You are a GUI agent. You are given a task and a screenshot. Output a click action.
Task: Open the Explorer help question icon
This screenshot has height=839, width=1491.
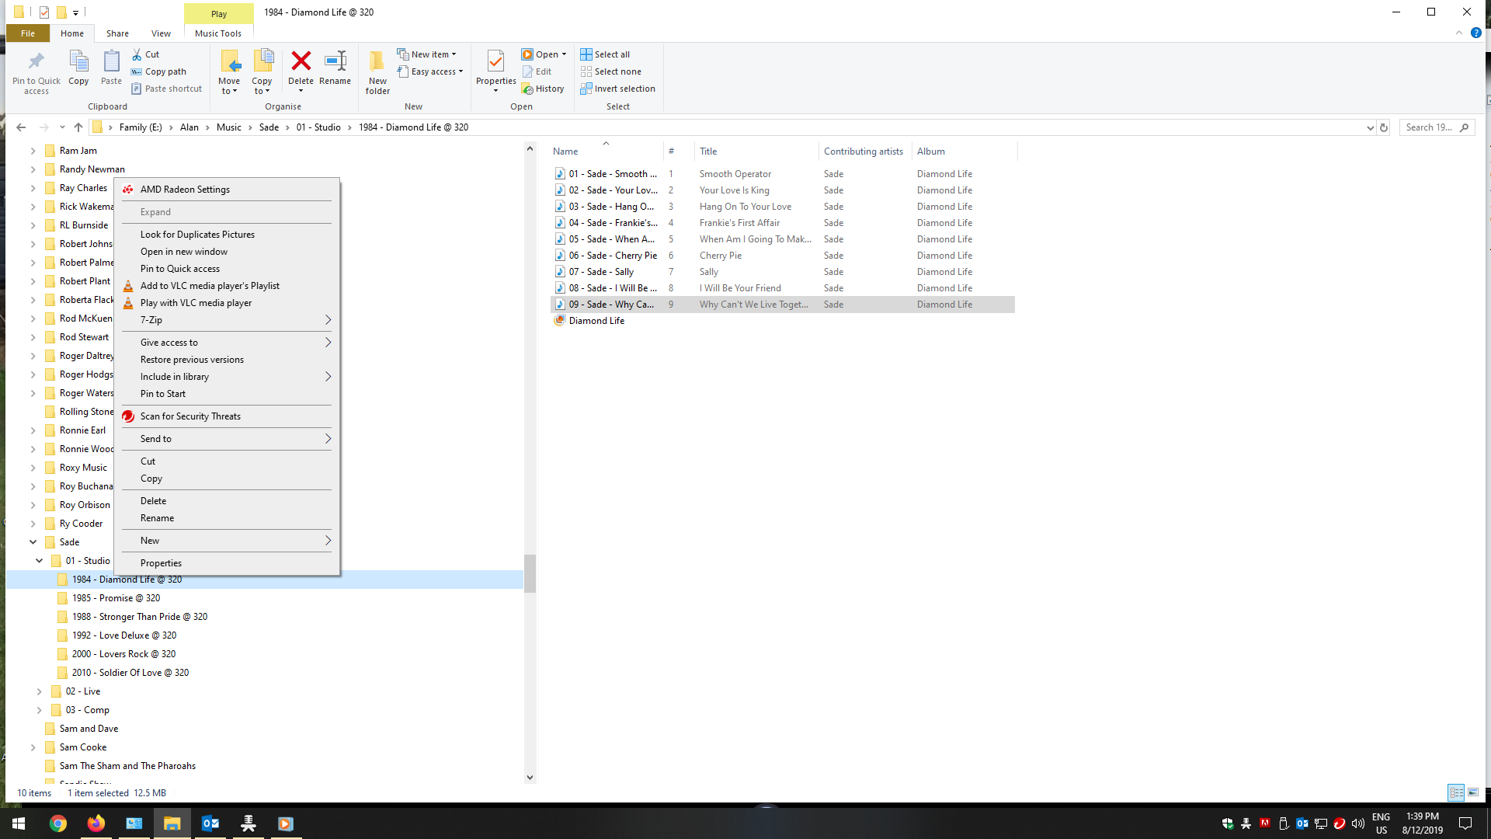(x=1476, y=33)
